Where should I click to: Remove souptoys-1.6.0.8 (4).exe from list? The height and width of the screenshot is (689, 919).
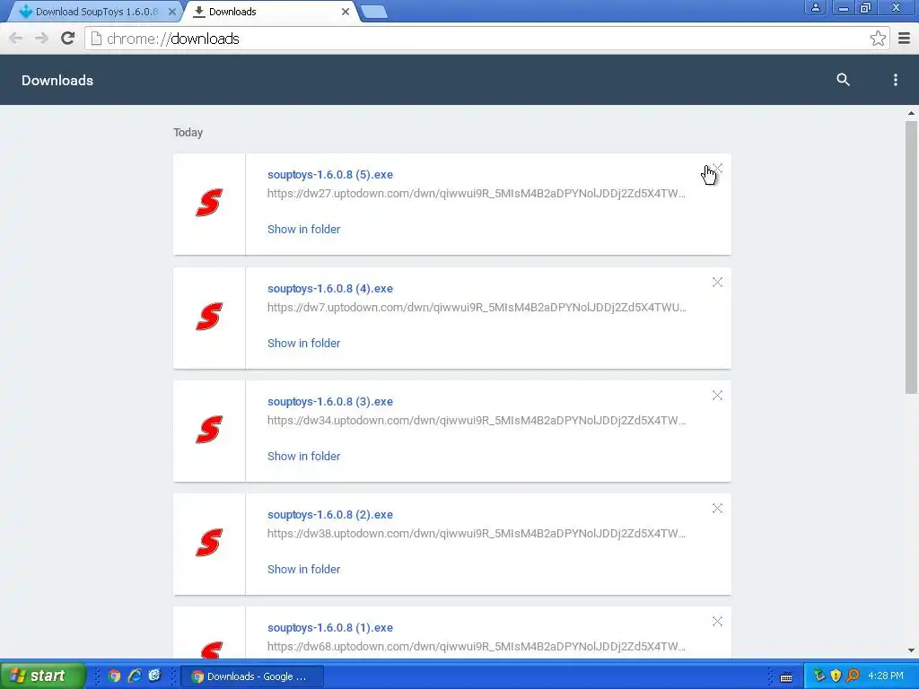click(717, 283)
